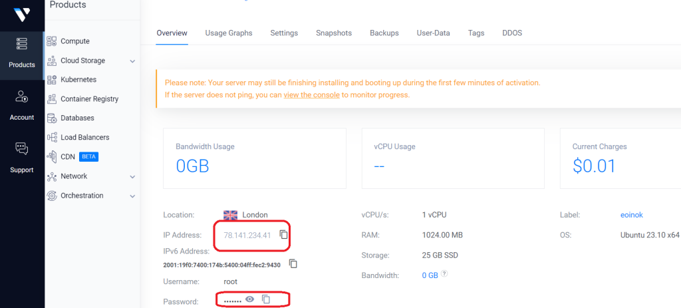Switch to the Overview tab
The width and height of the screenshot is (681, 308).
click(x=172, y=33)
